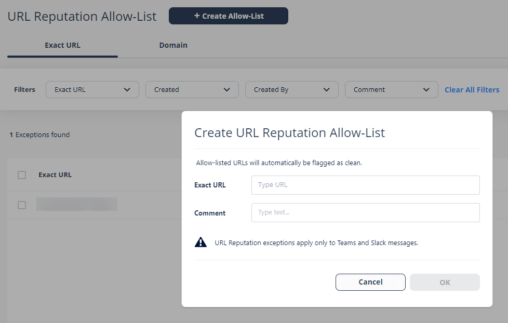Expand the Comment filter dropdown
Viewport: 508px width, 323px height.
pos(392,89)
